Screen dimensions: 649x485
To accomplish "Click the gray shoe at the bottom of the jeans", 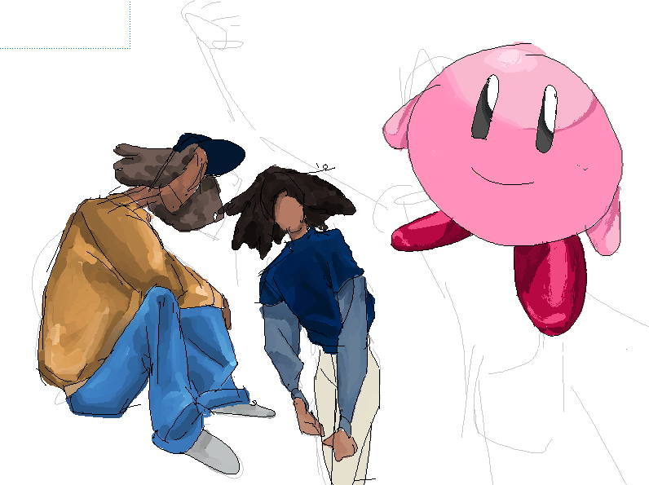I will [213, 453].
